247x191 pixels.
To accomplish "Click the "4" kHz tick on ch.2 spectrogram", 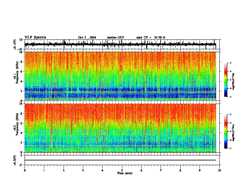I will tap(22, 133).
